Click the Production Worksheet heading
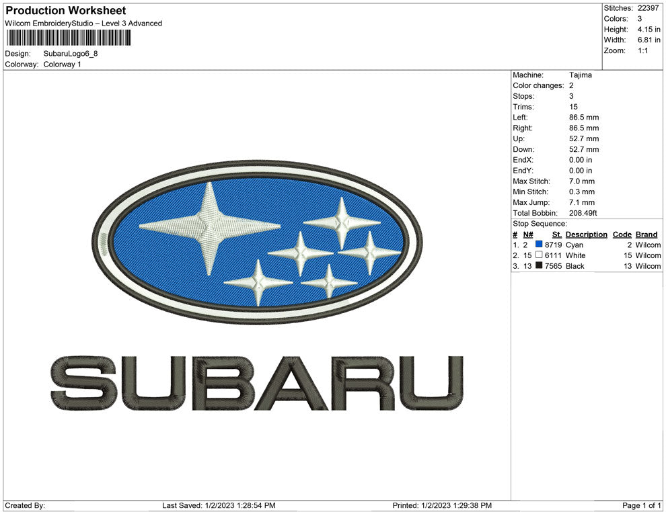This screenshot has width=666, height=512. tap(65, 10)
